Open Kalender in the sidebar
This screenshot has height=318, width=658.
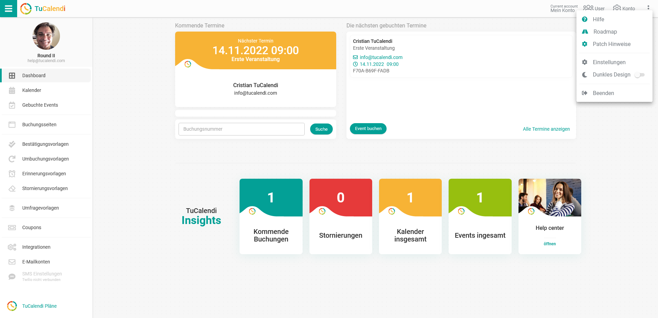coord(46,90)
